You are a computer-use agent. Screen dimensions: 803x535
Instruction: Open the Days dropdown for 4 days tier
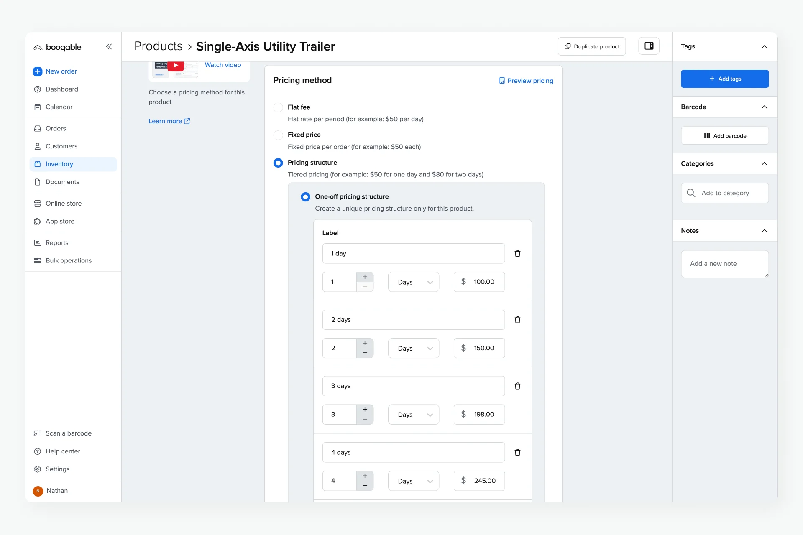pyautogui.click(x=414, y=481)
